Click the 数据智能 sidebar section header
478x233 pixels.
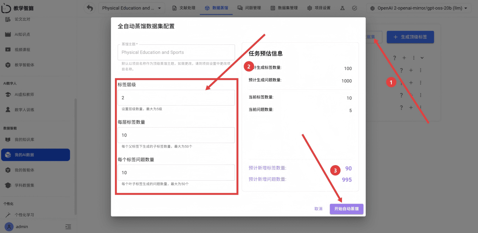pos(10,128)
